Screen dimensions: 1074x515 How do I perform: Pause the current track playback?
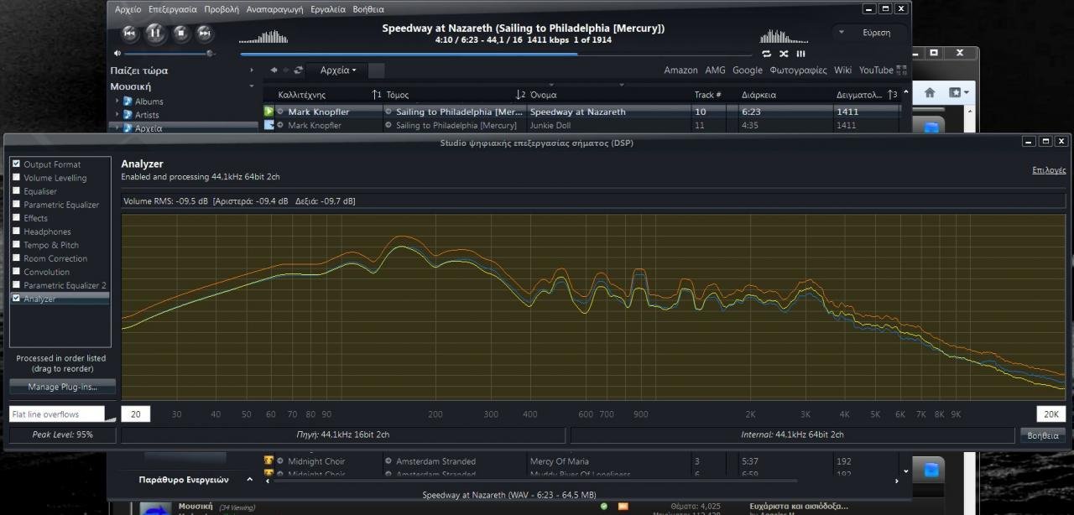[155, 33]
